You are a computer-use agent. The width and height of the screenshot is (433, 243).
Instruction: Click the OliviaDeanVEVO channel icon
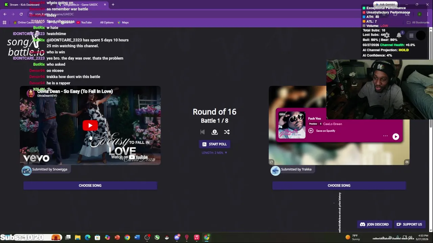(x=31, y=93)
